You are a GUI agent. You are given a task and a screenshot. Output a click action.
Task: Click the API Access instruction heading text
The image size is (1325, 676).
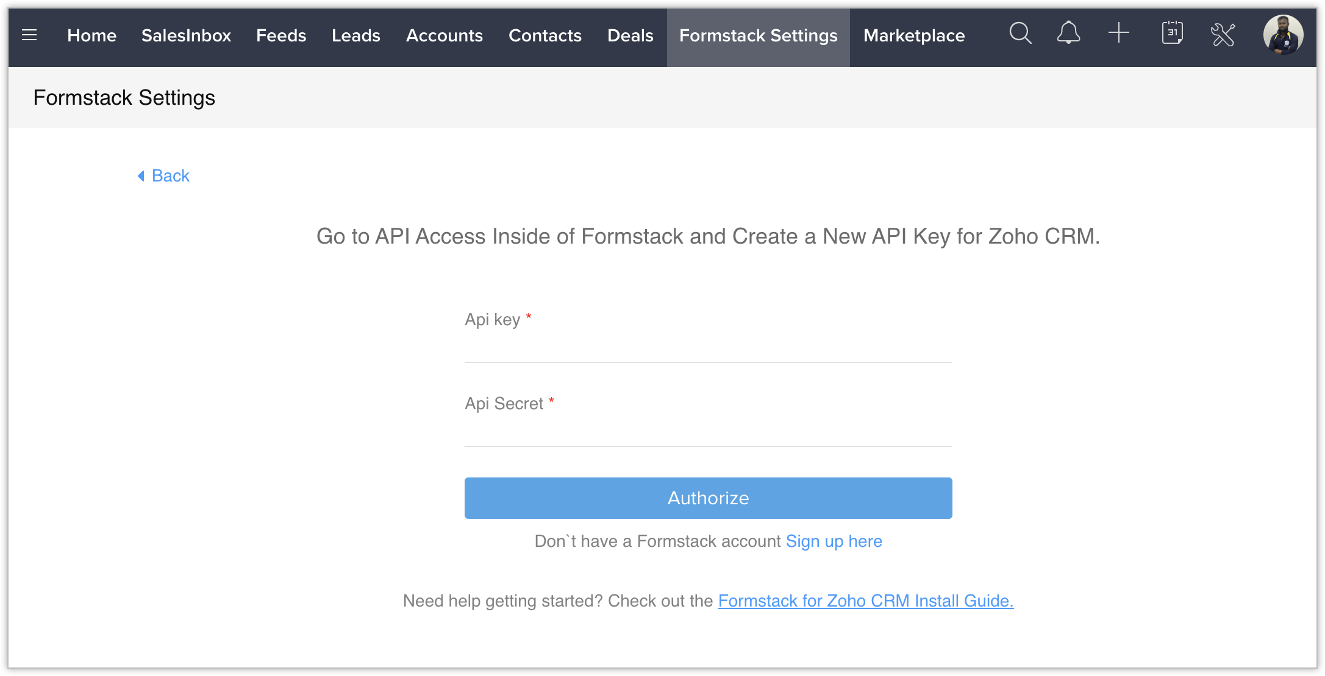(708, 236)
